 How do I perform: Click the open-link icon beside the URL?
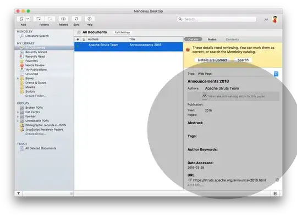(190, 180)
